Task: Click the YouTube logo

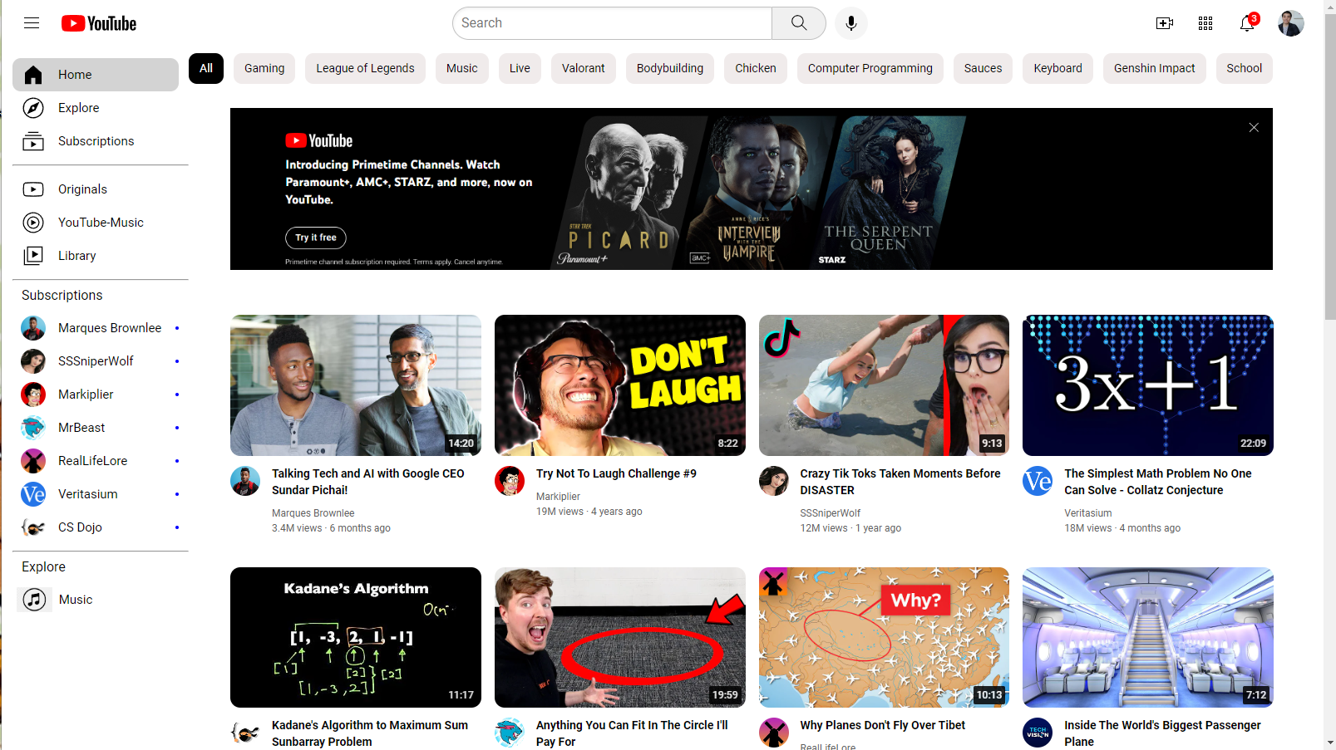Action: (x=99, y=23)
